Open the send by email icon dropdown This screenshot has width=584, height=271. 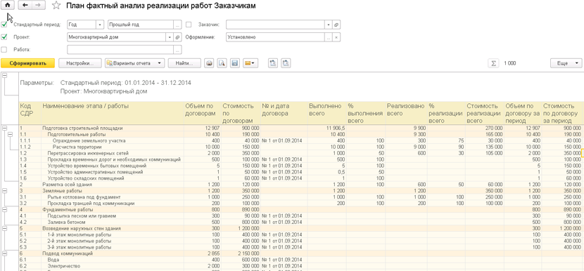pos(250,63)
